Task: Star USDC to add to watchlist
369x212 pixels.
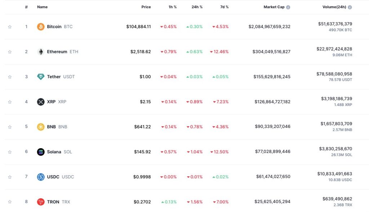Action: 10,177
